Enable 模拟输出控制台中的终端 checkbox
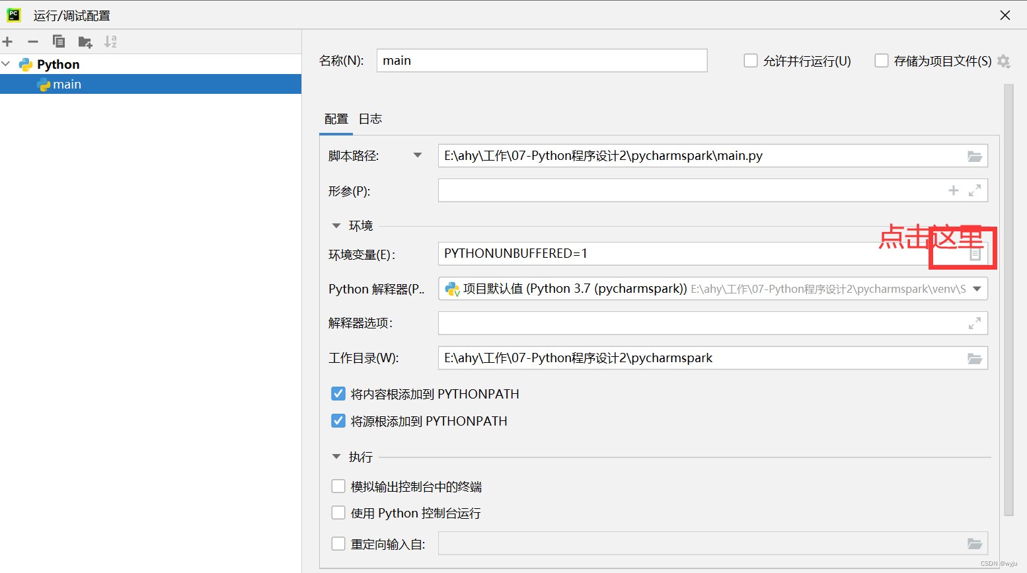Image resolution: width=1027 pixels, height=573 pixels. point(338,486)
